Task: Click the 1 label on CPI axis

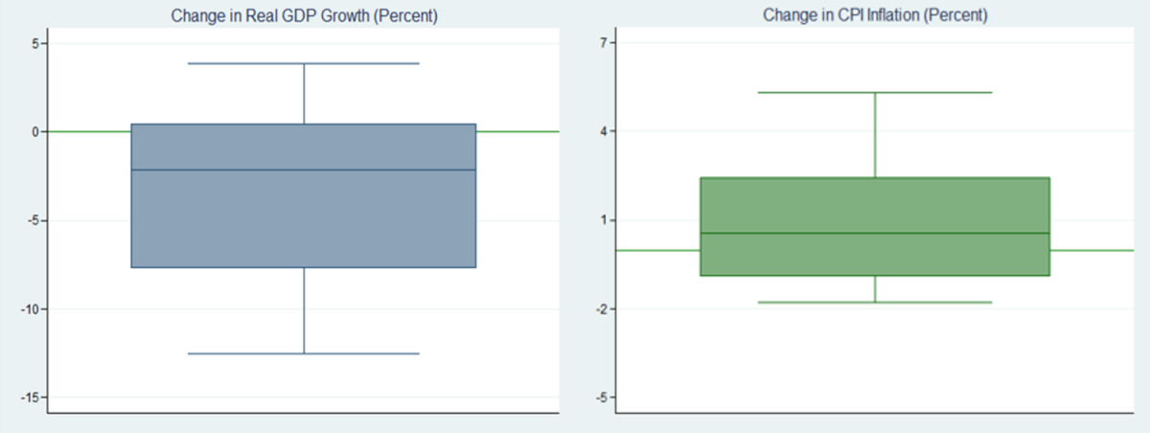Action: 602,220
